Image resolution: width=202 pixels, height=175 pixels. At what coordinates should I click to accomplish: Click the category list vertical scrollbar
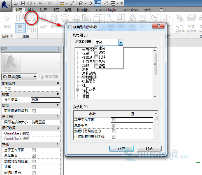point(155,63)
